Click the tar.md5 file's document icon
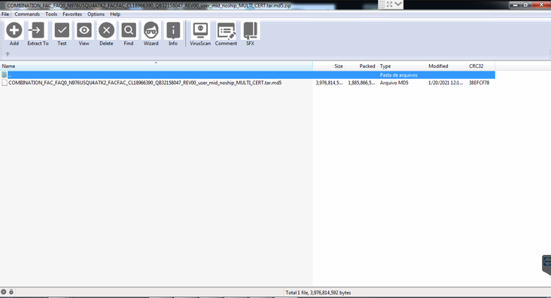 pyautogui.click(x=5, y=83)
